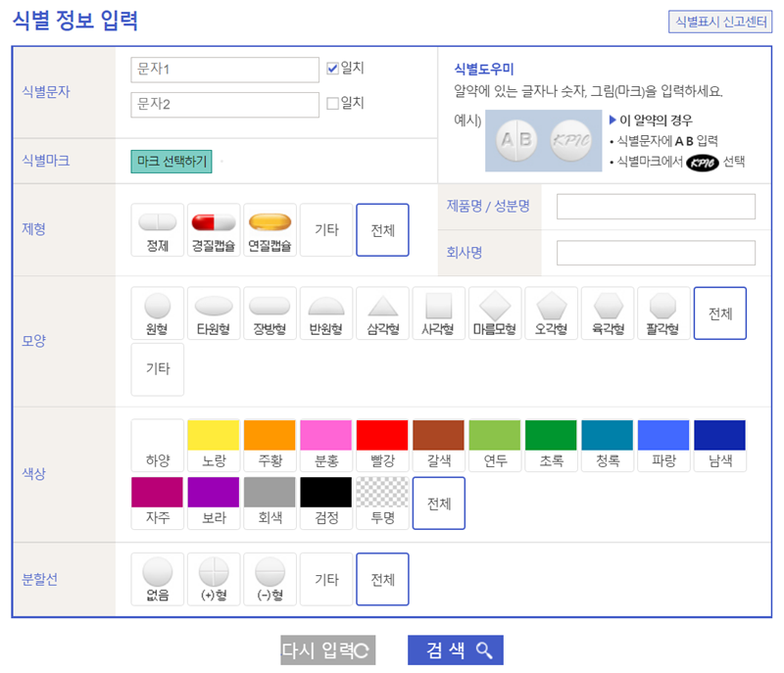
Task: Open the 마크 선택하기 mark selector
Action: click(x=171, y=162)
